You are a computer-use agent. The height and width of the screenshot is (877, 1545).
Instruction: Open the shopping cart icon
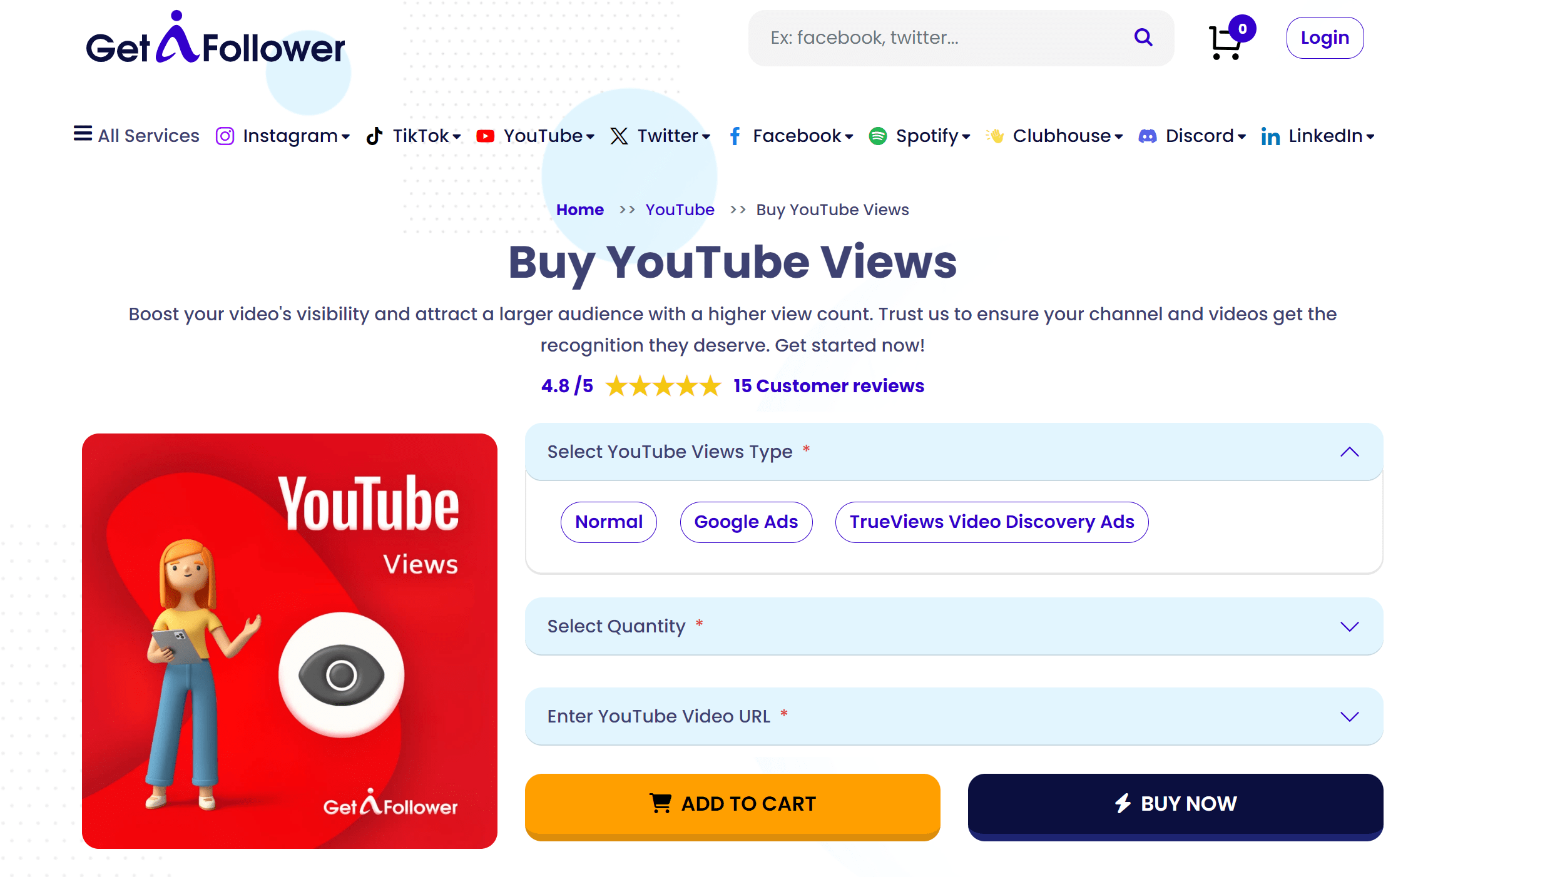click(x=1225, y=43)
